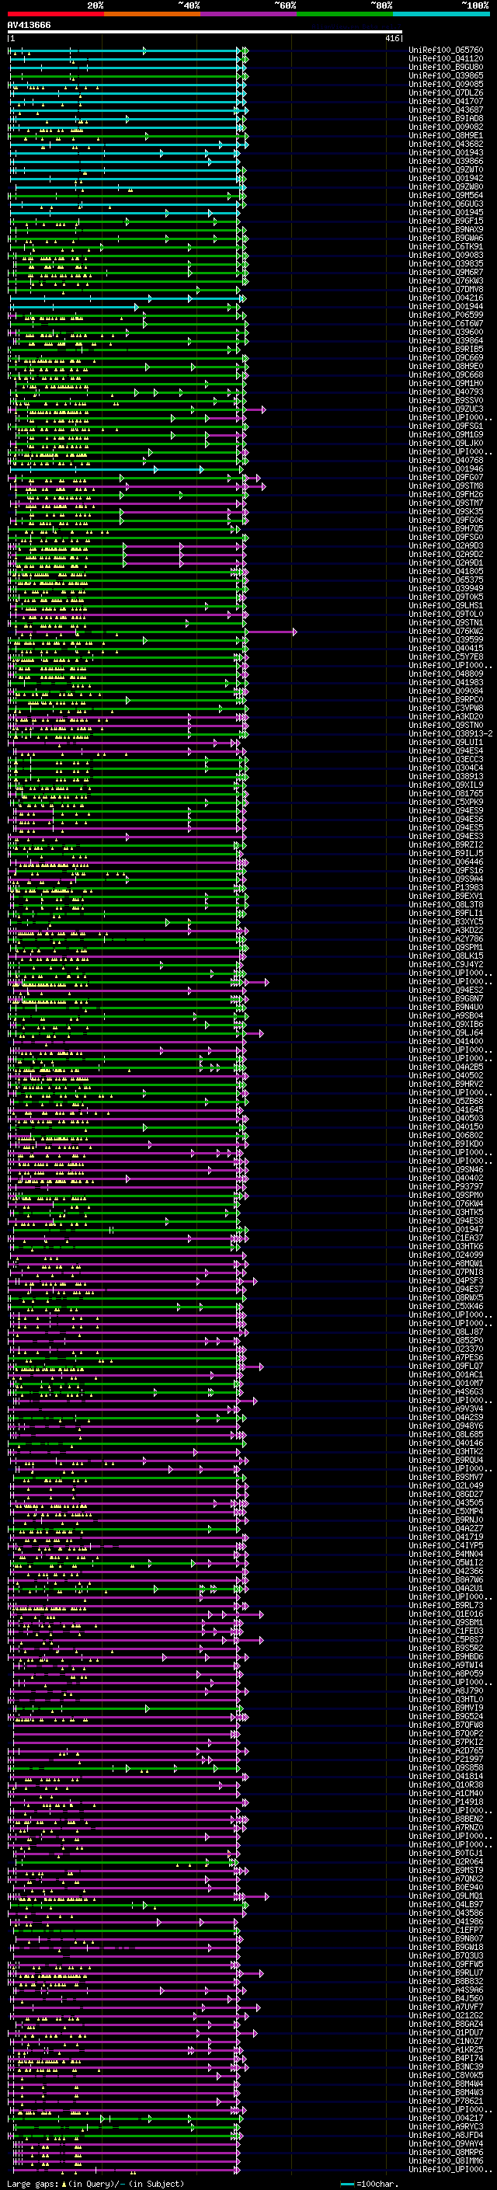
Task: Click UniRef100_Q9ZUC3 label
Action: [x=446, y=409]
